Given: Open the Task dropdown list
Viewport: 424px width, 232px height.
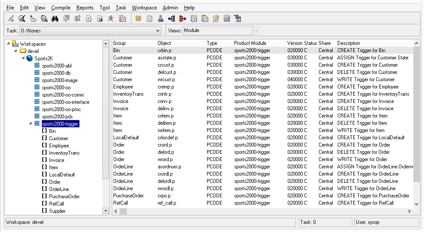Looking at the screenshot, I should coord(158,31).
